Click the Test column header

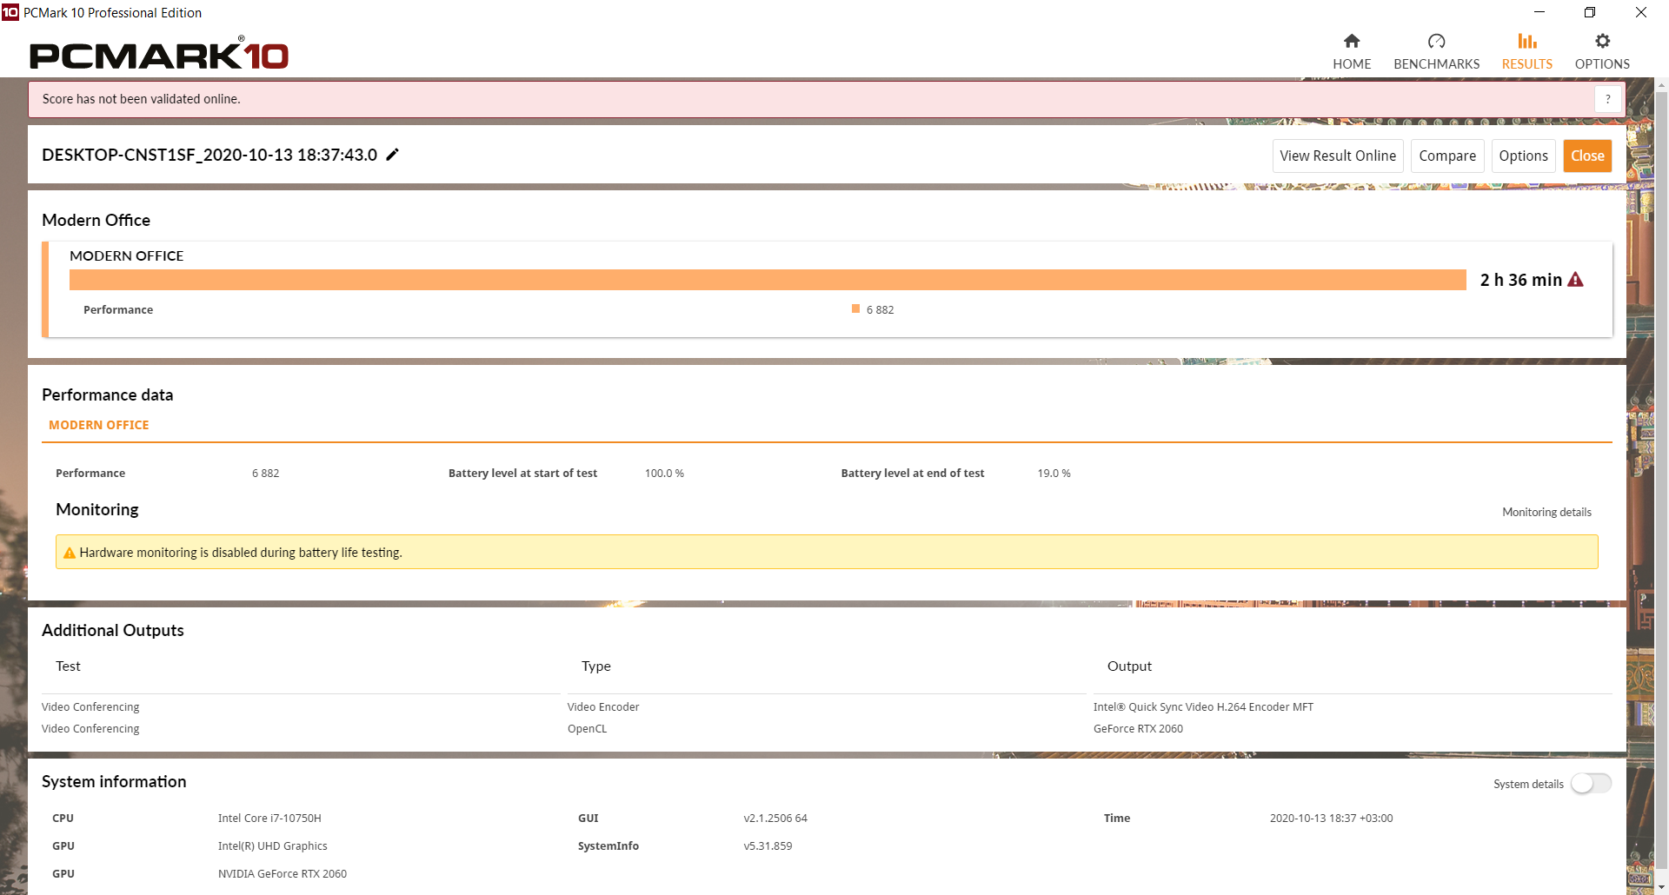point(68,666)
